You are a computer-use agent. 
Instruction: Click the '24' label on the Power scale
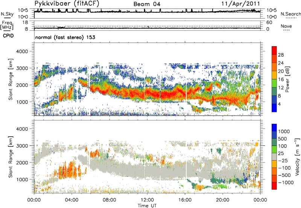coord(281,63)
